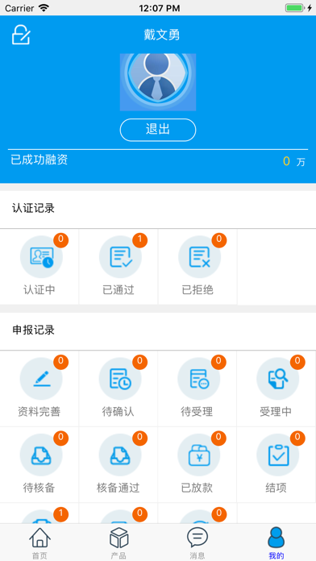Tap the 已放款 text label
316x561 pixels.
[x=197, y=488]
